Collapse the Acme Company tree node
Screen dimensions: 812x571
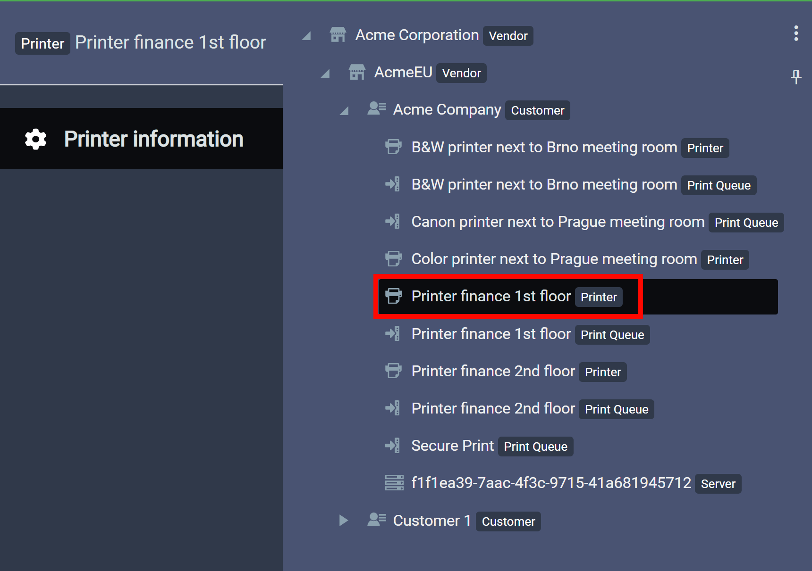(344, 111)
